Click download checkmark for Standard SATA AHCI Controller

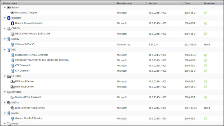[x=206, y=55]
